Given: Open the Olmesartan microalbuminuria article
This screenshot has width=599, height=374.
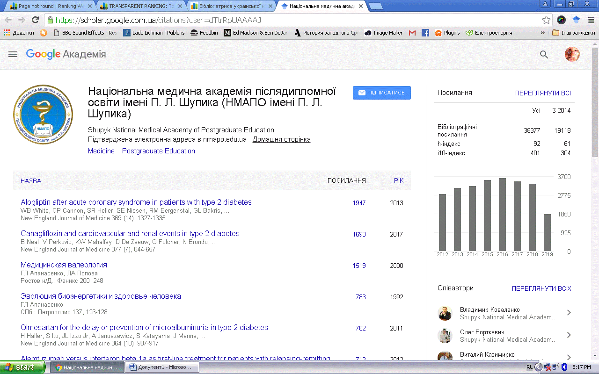Looking at the screenshot, I should 144,328.
